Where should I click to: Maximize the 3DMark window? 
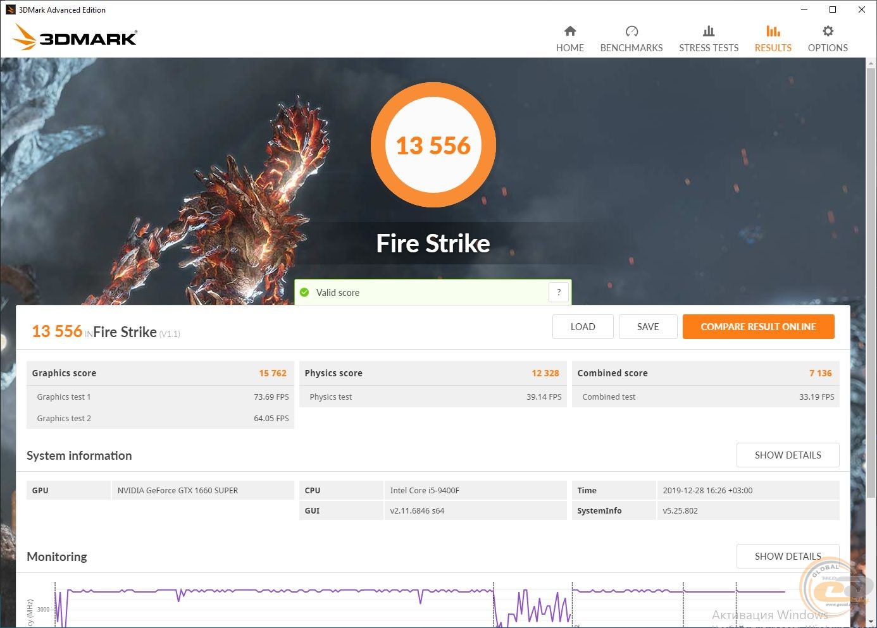click(833, 9)
